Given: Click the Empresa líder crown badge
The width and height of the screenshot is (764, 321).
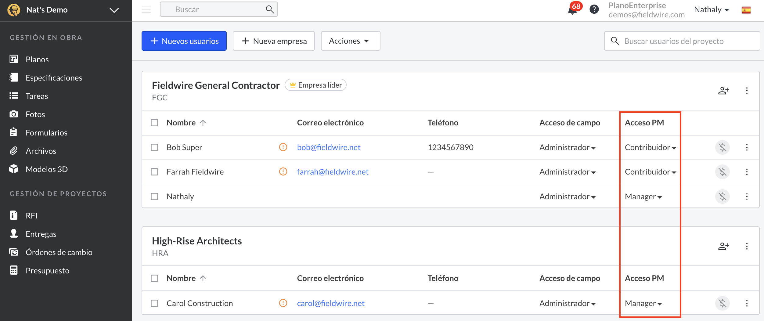Looking at the screenshot, I should [315, 85].
